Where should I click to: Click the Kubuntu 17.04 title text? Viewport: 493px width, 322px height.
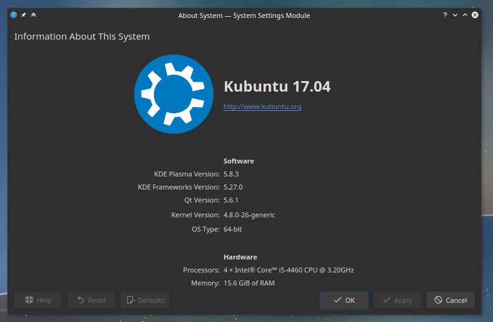point(277,87)
